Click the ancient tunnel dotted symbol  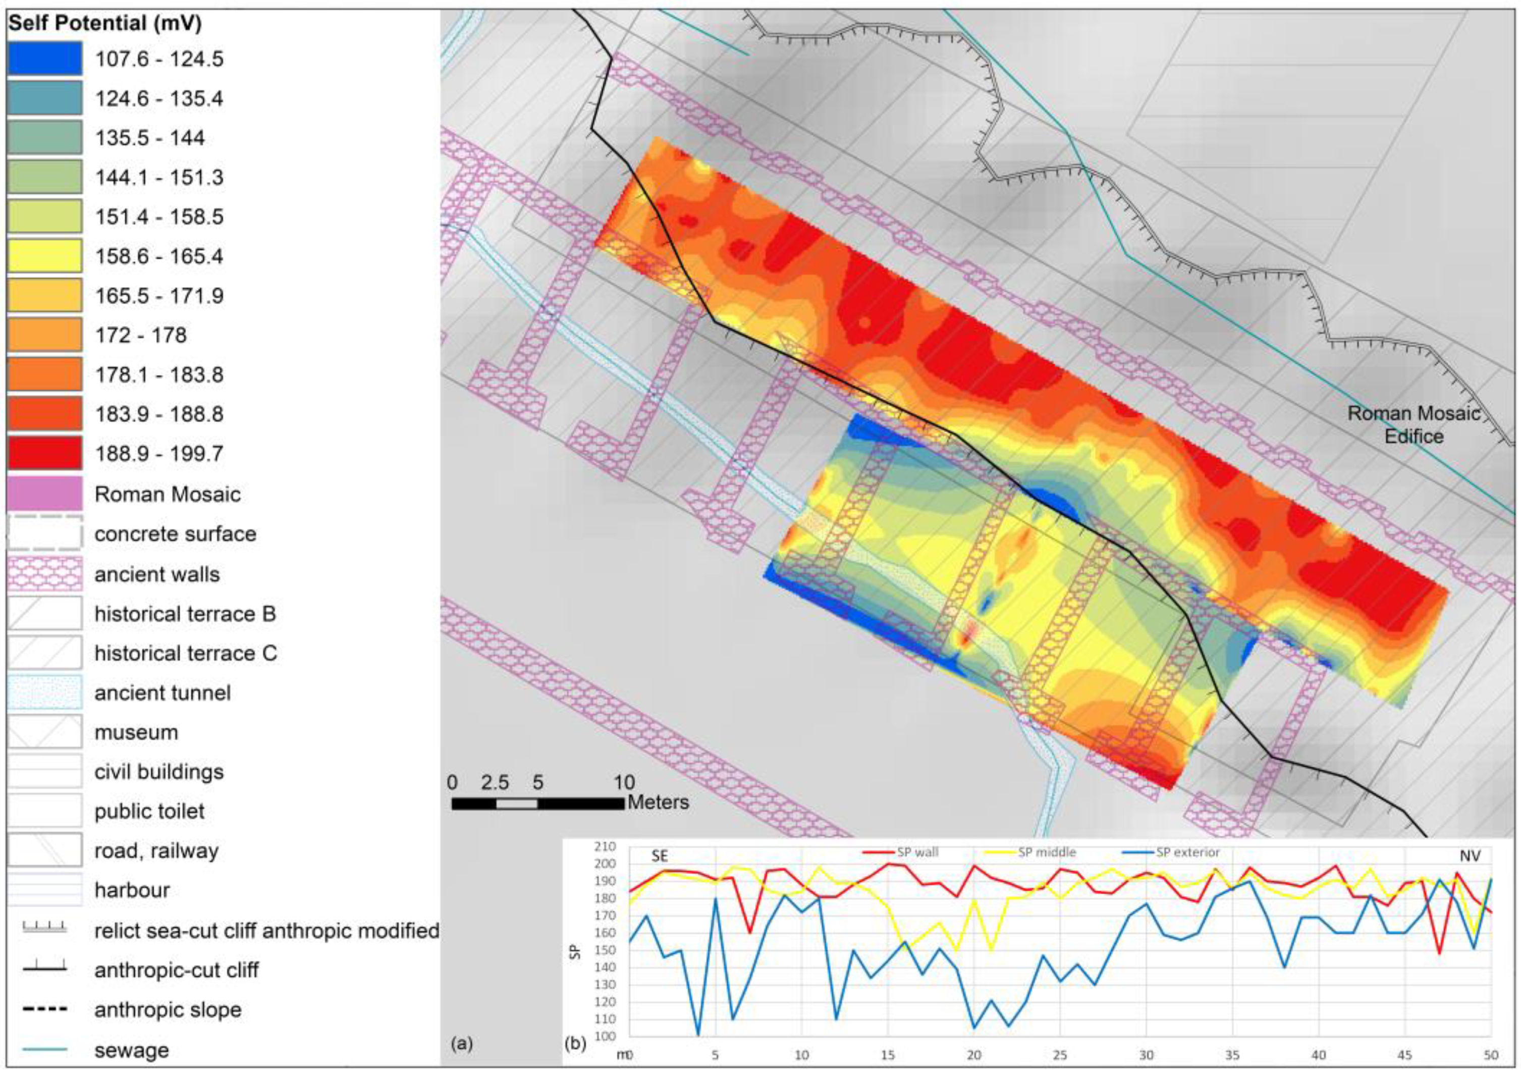tap(44, 692)
